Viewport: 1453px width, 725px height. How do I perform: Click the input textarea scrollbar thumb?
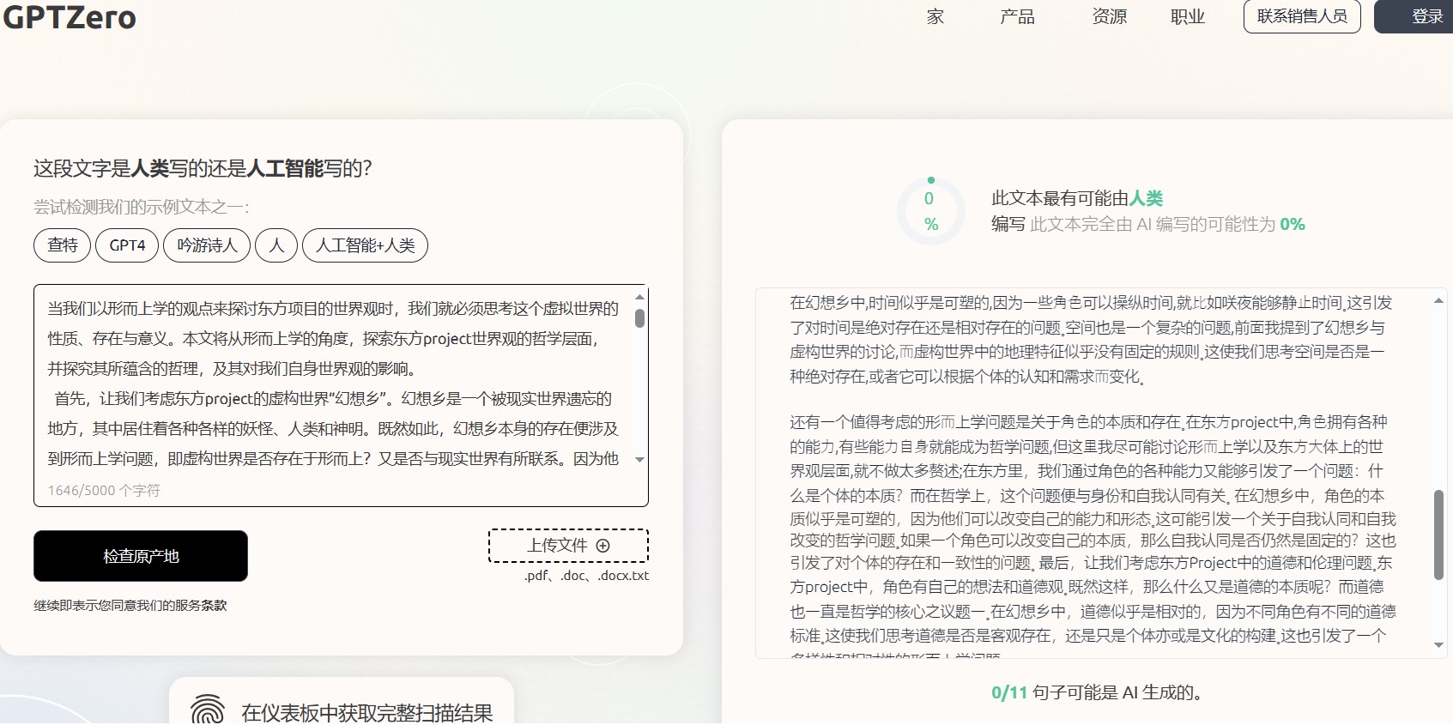pyautogui.click(x=639, y=318)
